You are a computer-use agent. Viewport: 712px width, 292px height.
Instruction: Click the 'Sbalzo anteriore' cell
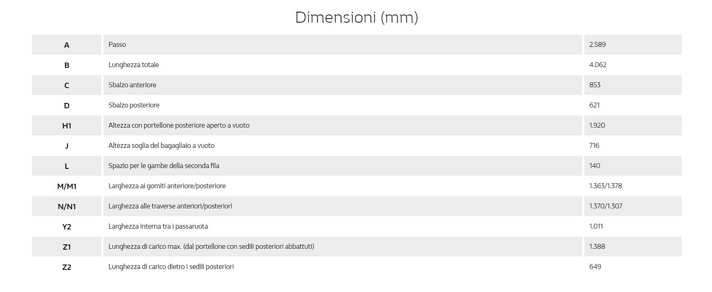click(132, 85)
